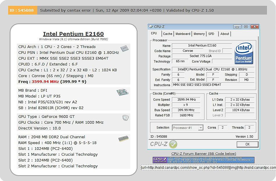Click the Code Name value Conroe
The image size is (276, 181).
click(188, 51)
